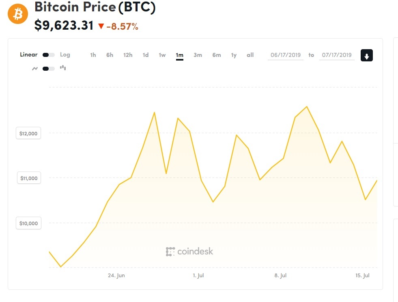Select the 1h time range

coord(93,55)
